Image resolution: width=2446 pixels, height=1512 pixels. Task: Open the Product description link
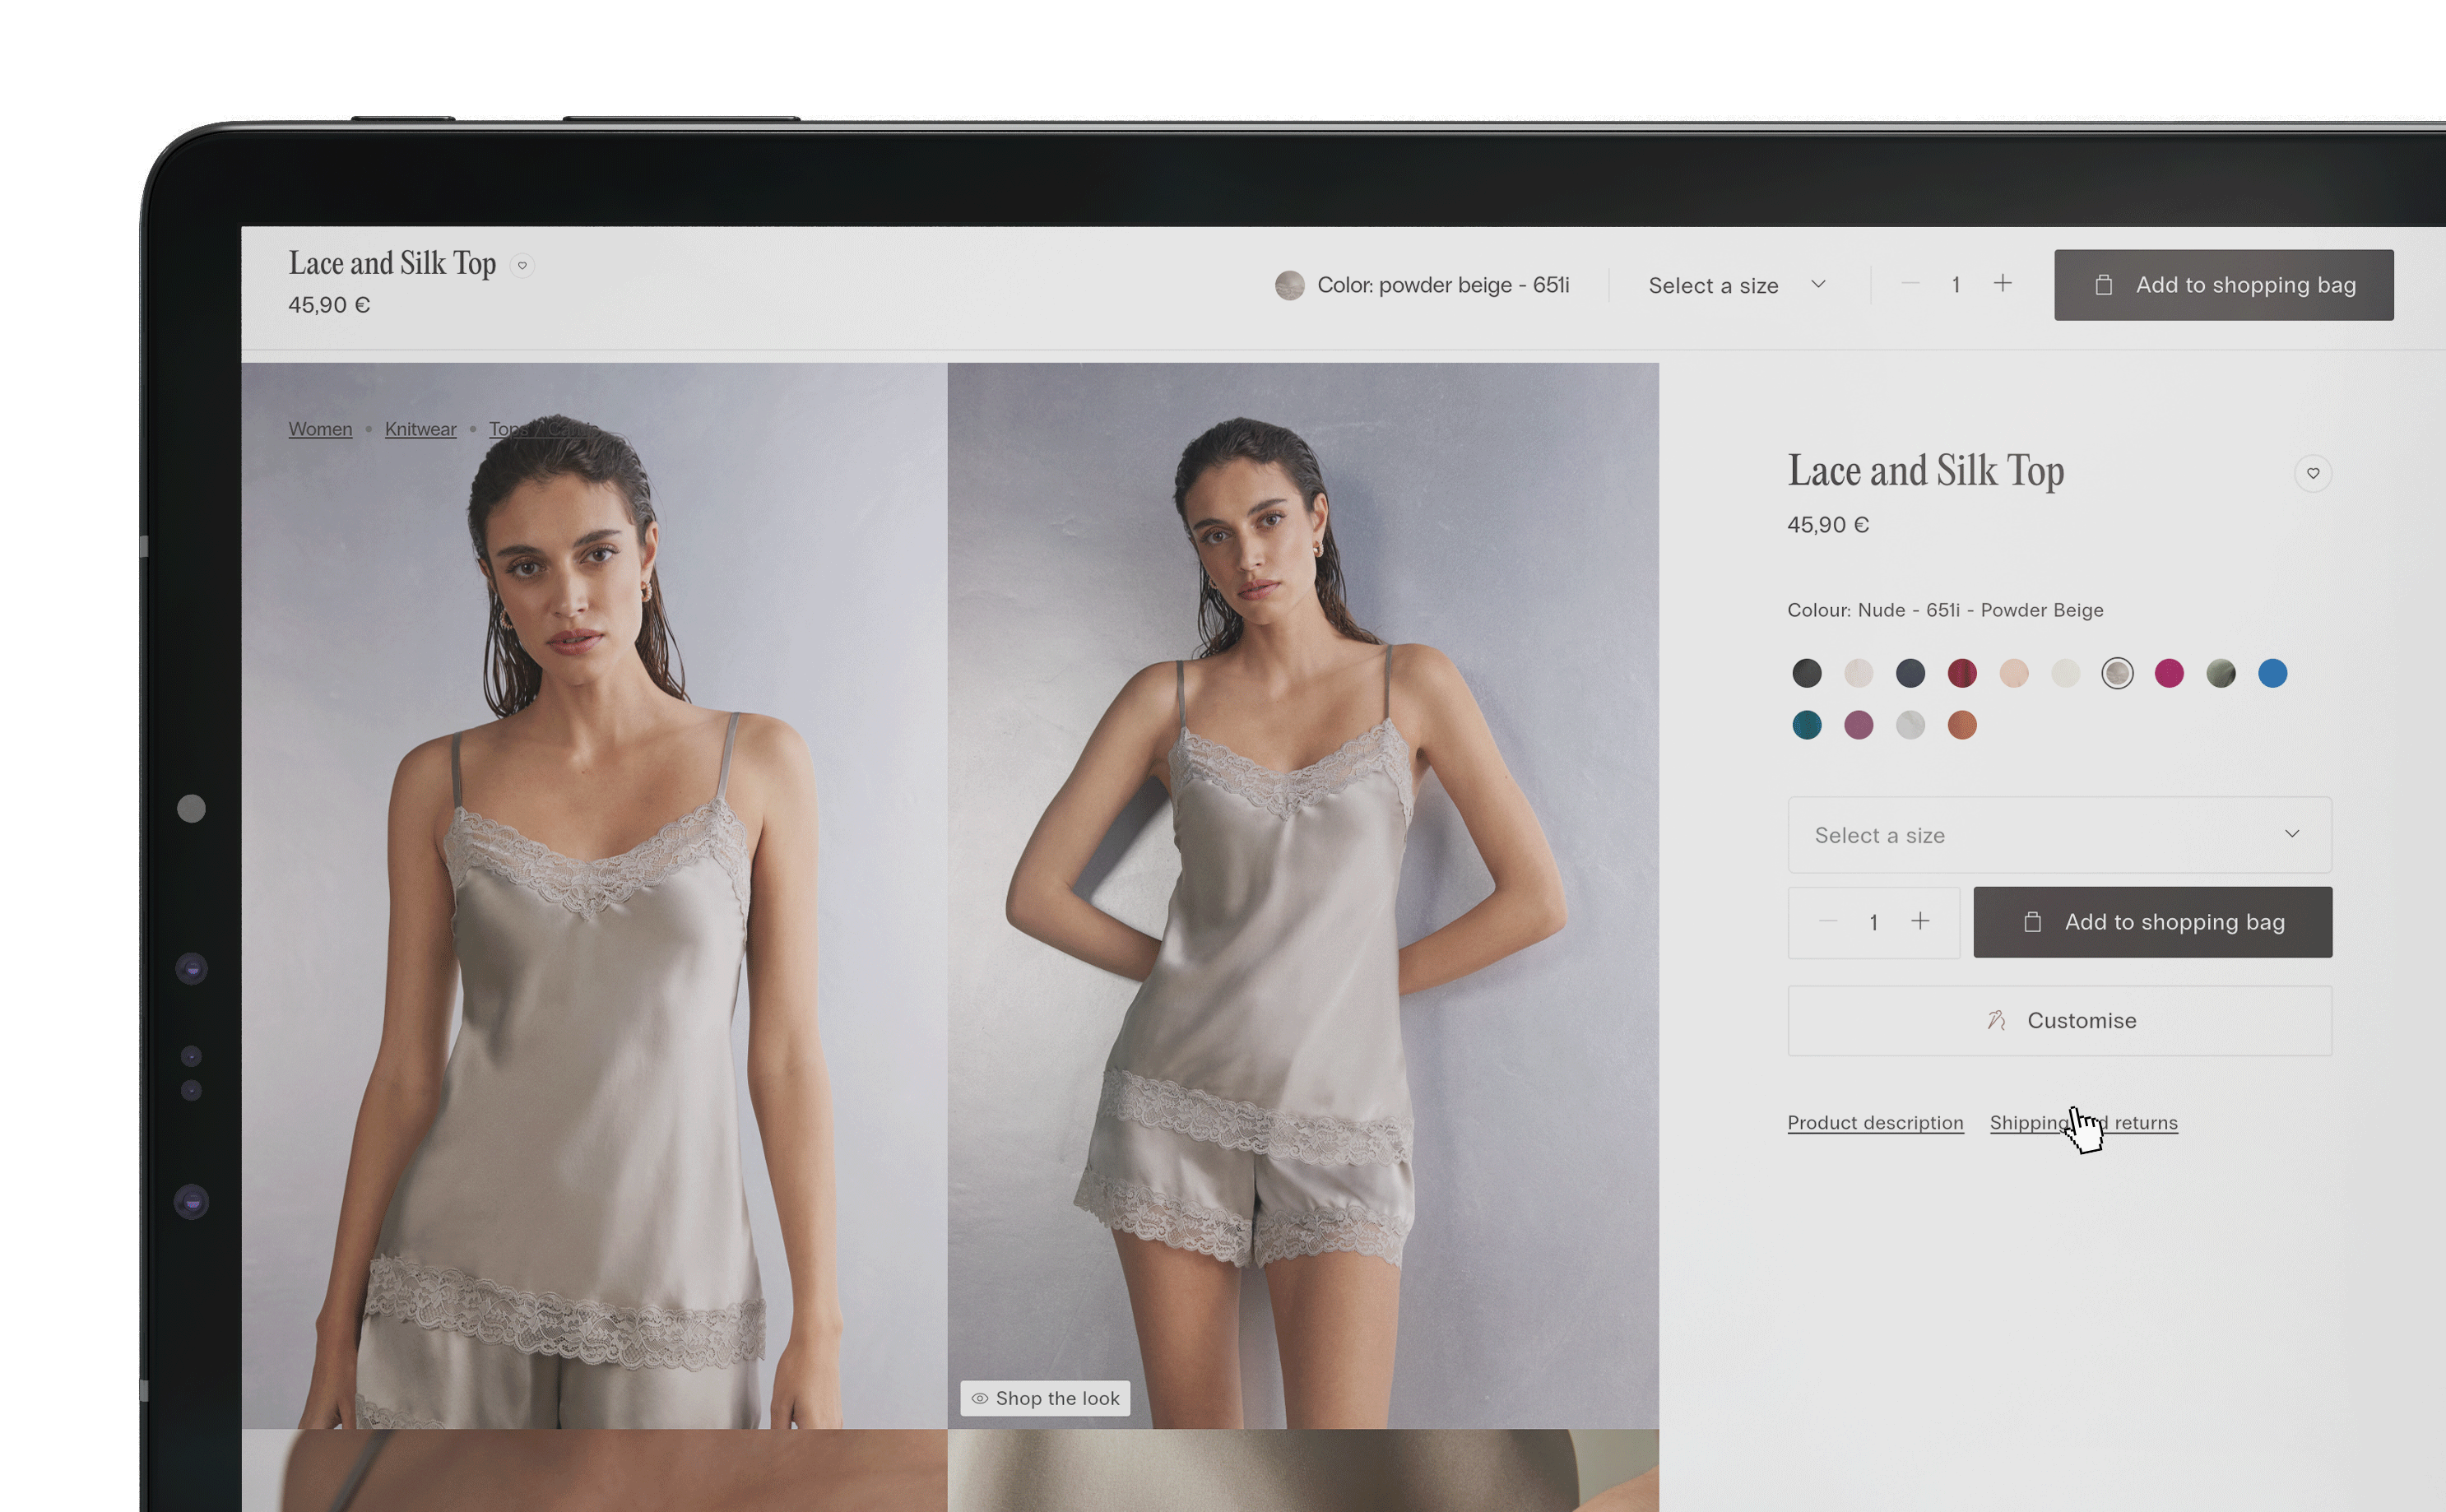(1875, 1122)
